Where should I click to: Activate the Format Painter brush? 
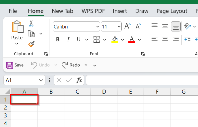pos(31,44)
